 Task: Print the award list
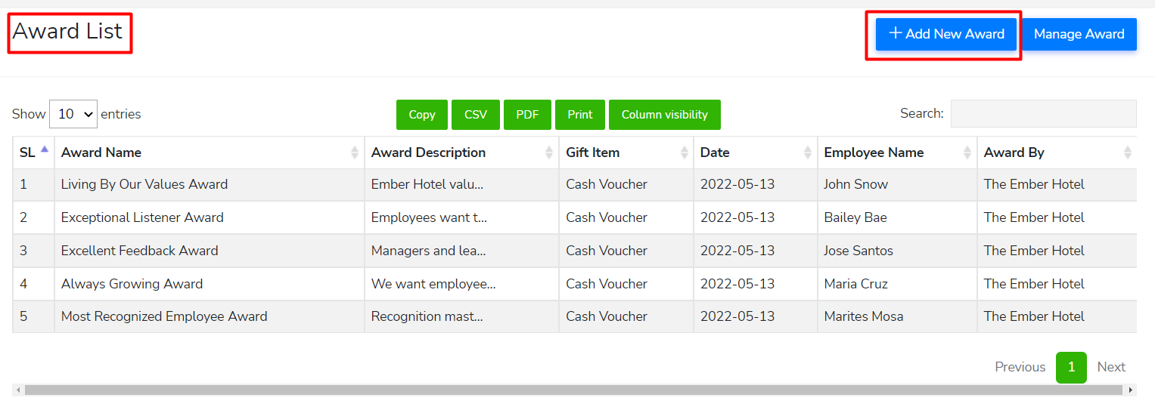[x=579, y=115]
